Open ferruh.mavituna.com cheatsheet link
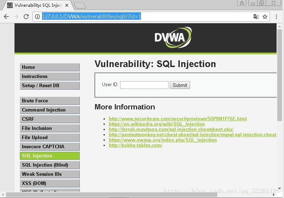This screenshot has width=284, height=198. 171,130
